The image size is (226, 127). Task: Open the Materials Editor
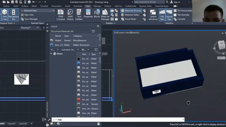click(130, 15)
